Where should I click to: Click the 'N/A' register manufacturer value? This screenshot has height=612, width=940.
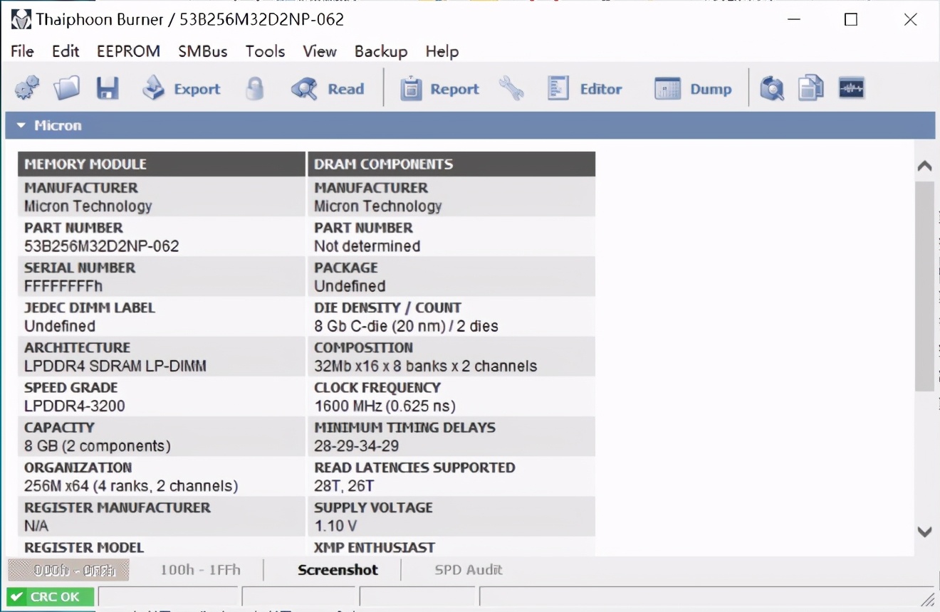pyautogui.click(x=36, y=525)
